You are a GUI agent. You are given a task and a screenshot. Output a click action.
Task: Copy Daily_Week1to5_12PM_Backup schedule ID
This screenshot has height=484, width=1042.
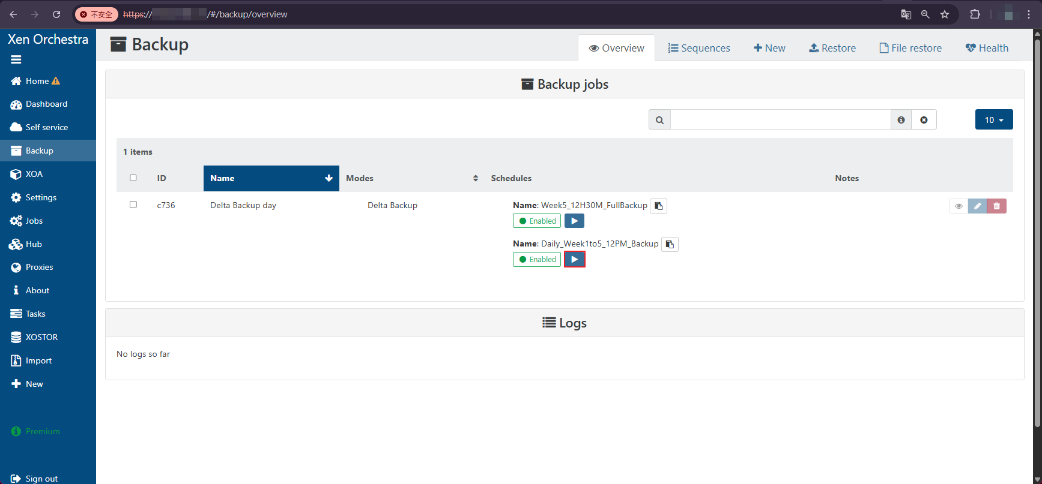670,244
